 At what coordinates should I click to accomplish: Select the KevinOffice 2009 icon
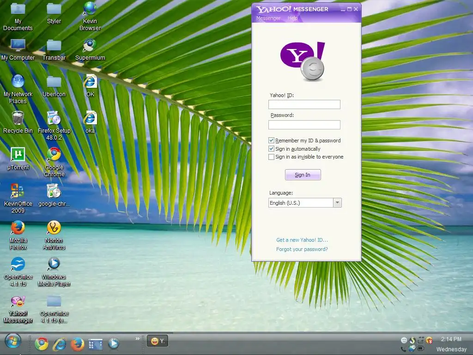(x=18, y=199)
